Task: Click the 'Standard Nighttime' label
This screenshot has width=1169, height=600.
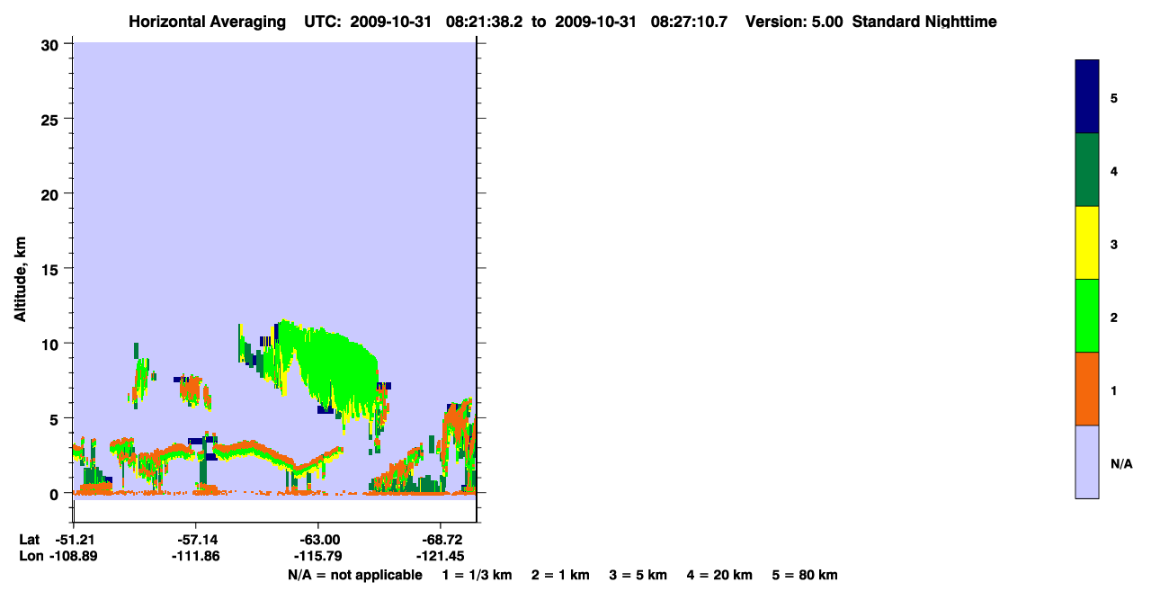Action: pyautogui.click(x=924, y=22)
